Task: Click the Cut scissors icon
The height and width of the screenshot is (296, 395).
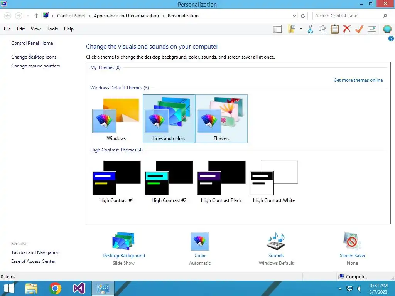Action: [311, 29]
